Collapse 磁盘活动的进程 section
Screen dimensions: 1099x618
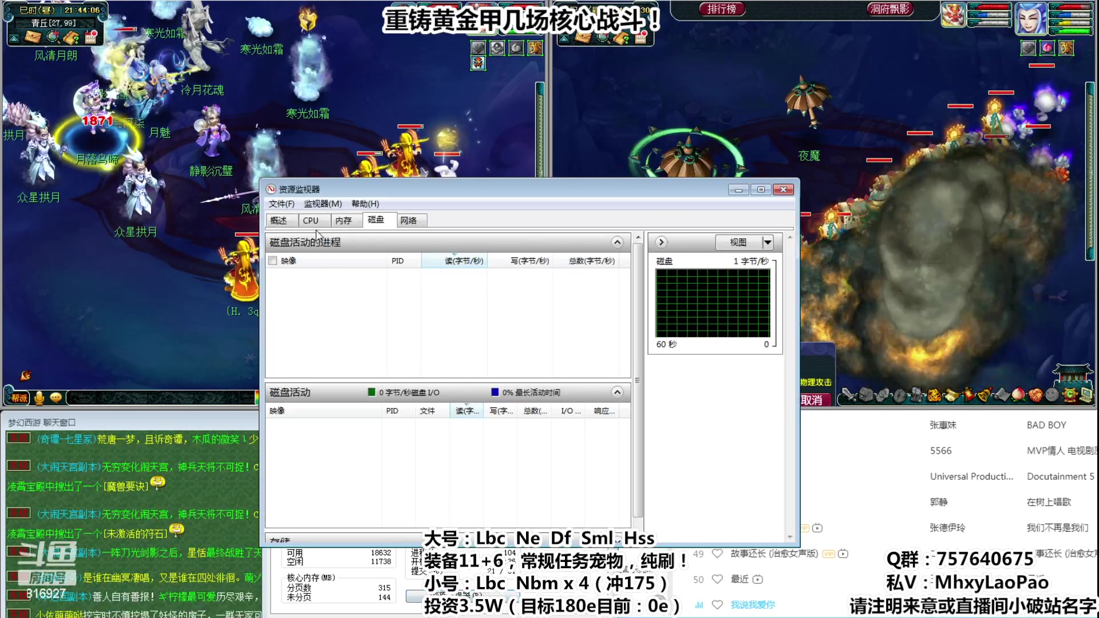(617, 242)
